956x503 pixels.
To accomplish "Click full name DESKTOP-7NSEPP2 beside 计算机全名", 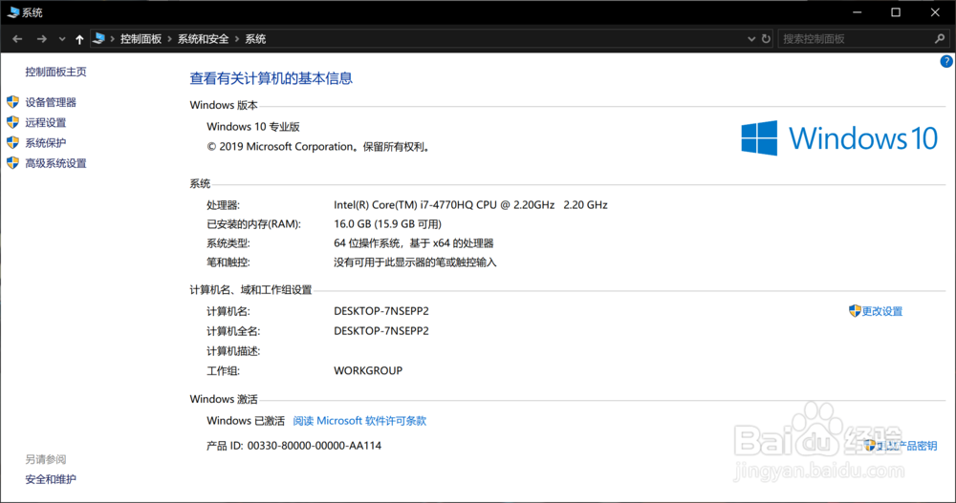I will click(x=381, y=331).
